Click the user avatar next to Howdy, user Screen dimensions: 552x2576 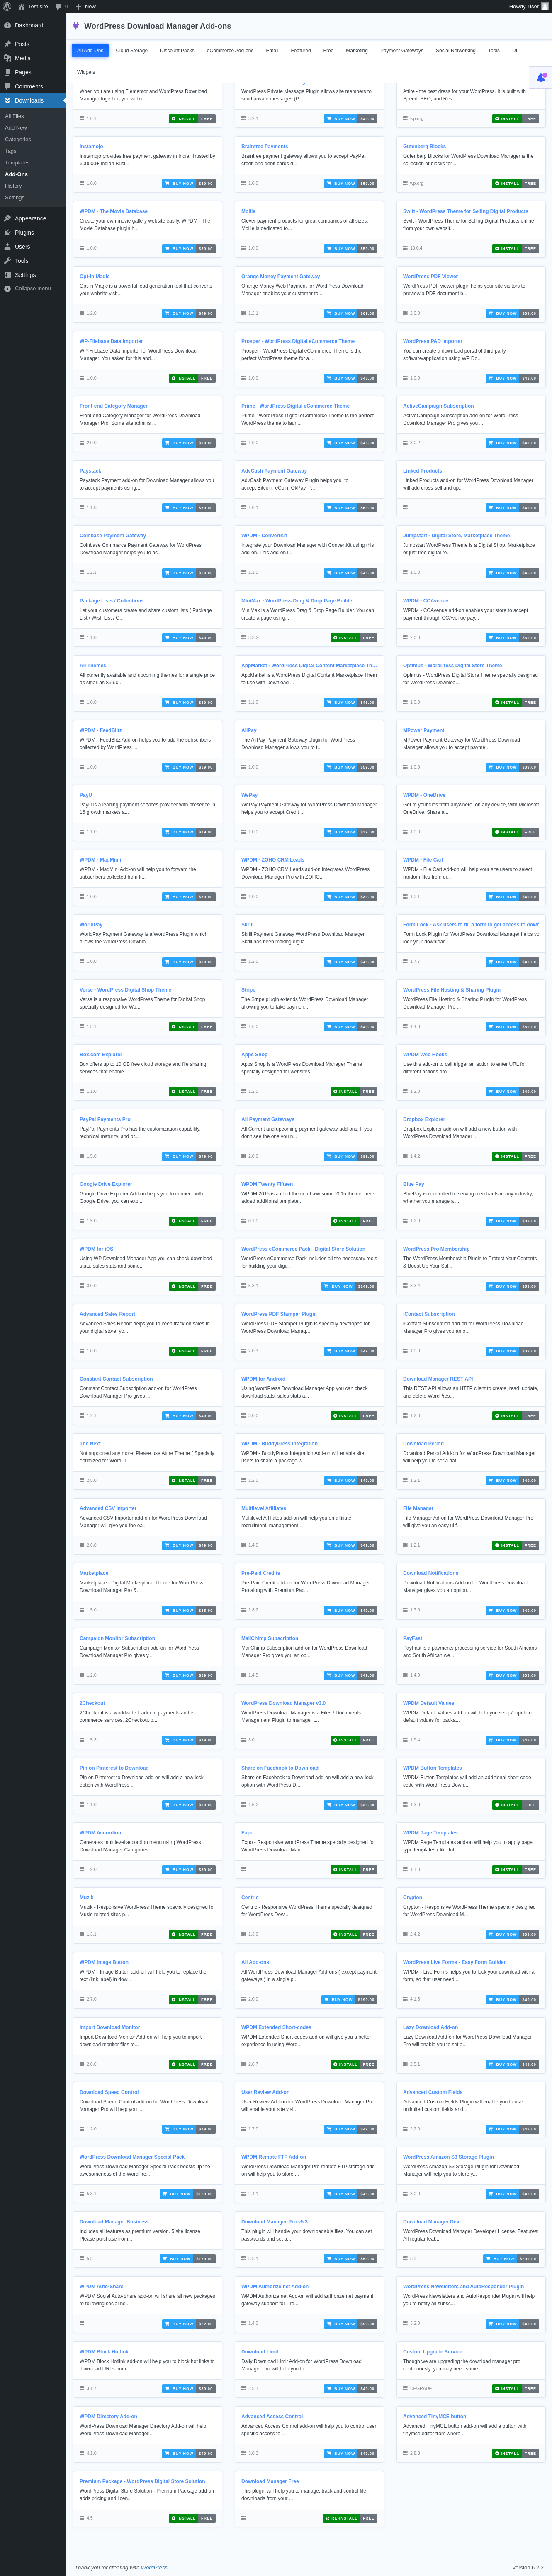(x=545, y=6)
